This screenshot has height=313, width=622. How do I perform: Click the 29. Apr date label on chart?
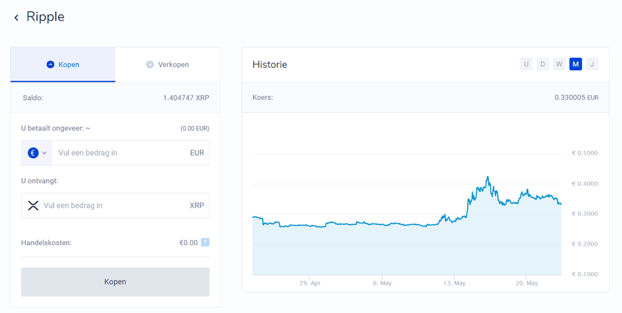click(310, 283)
